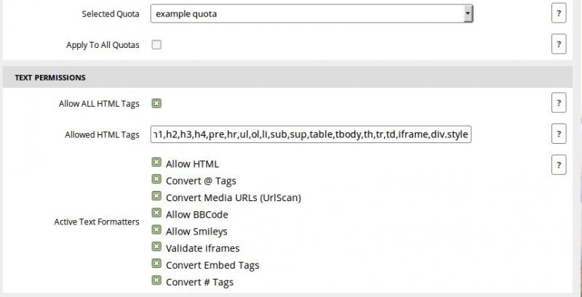Uncheck Convert Embed Tags
The width and height of the screenshot is (582, 297).
coord(156,264)
